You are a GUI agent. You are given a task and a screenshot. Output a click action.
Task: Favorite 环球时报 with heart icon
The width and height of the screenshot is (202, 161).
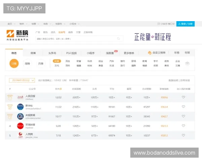(183, 126)
